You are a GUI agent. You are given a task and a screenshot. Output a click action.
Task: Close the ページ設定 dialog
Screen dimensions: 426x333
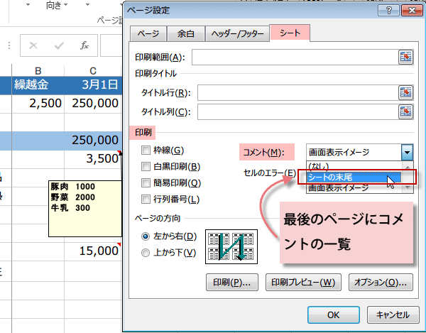click(409, 11)
